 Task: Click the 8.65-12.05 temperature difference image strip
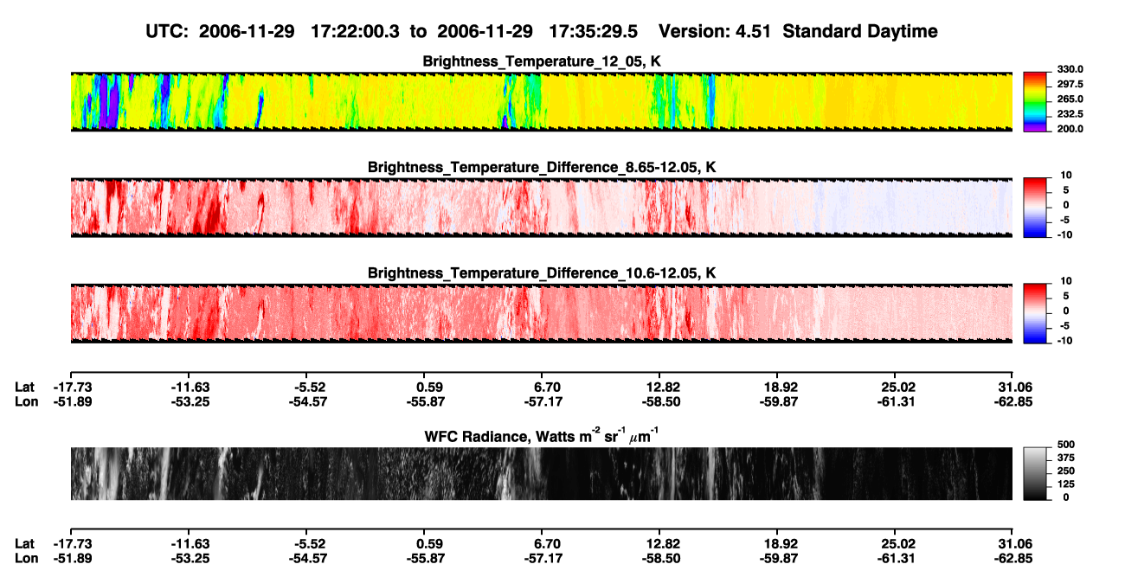click(x=541, y=208)
